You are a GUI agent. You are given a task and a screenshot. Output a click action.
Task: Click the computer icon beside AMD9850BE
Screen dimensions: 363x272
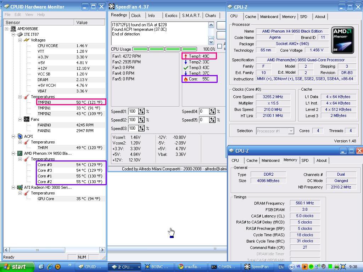pyautogui.click(x=13, y=29)
